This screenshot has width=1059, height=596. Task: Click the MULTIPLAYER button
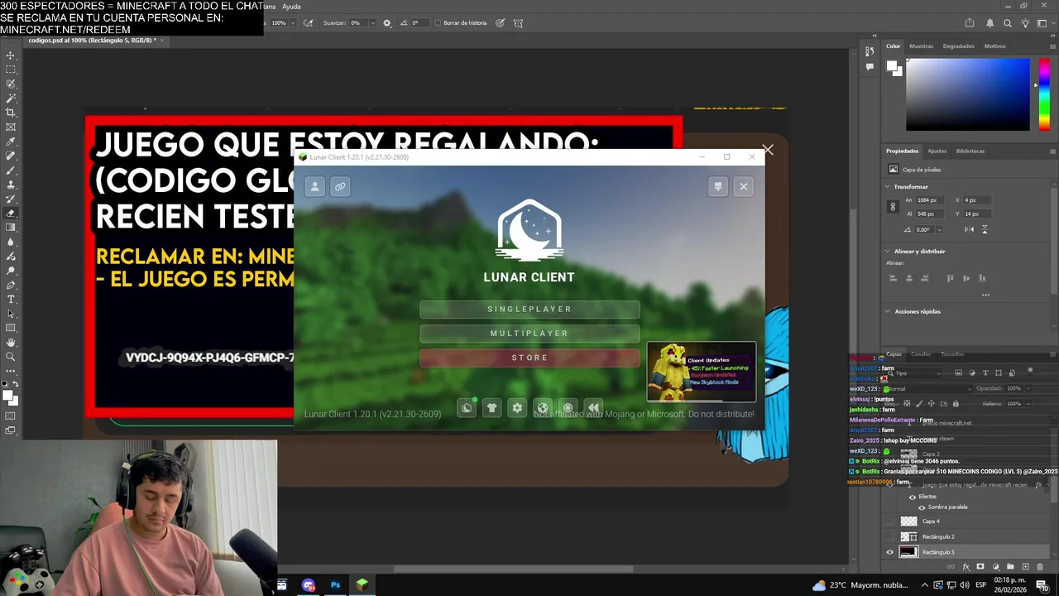pos(529,333)
